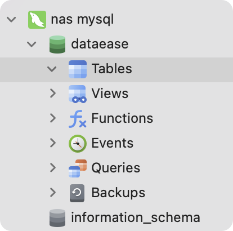Viewport: 233px width, 231px height.
Task: Select the nas mysql connection label
Action: coord(82,20)
